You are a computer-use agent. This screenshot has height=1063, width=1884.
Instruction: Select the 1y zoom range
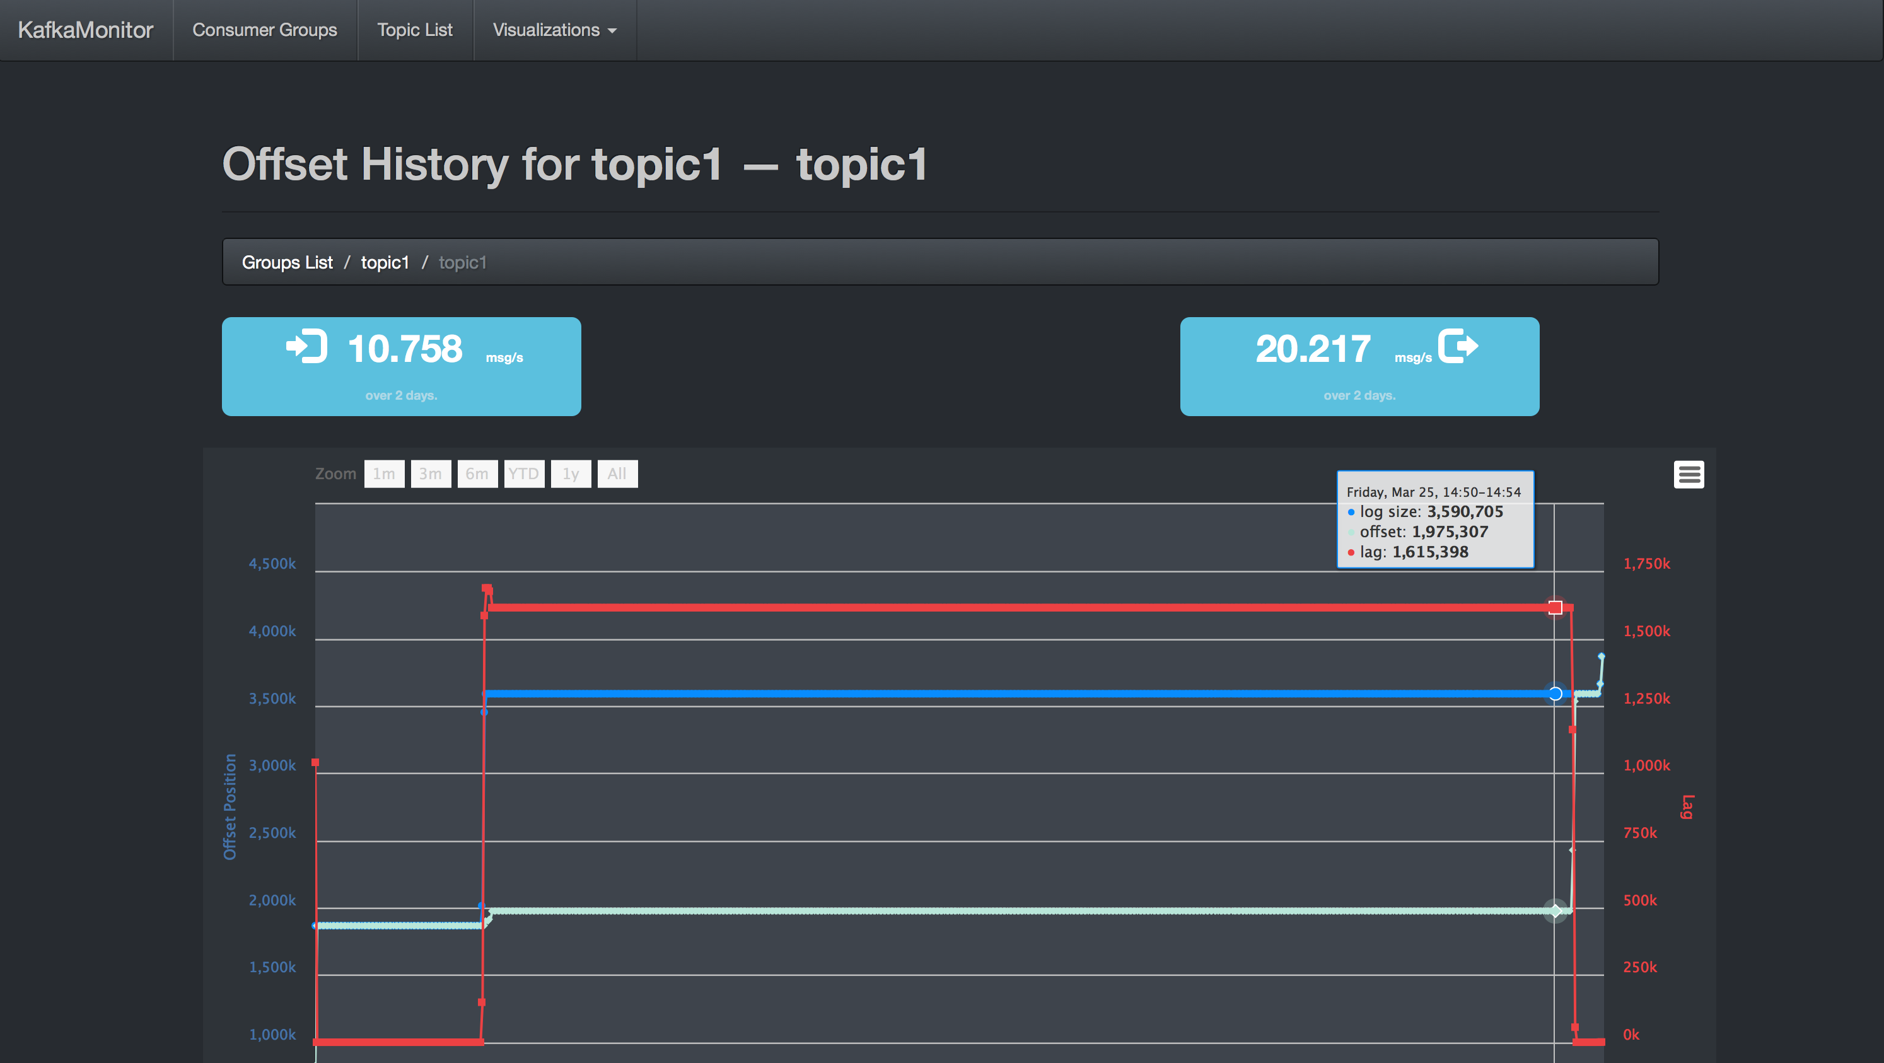571,473
